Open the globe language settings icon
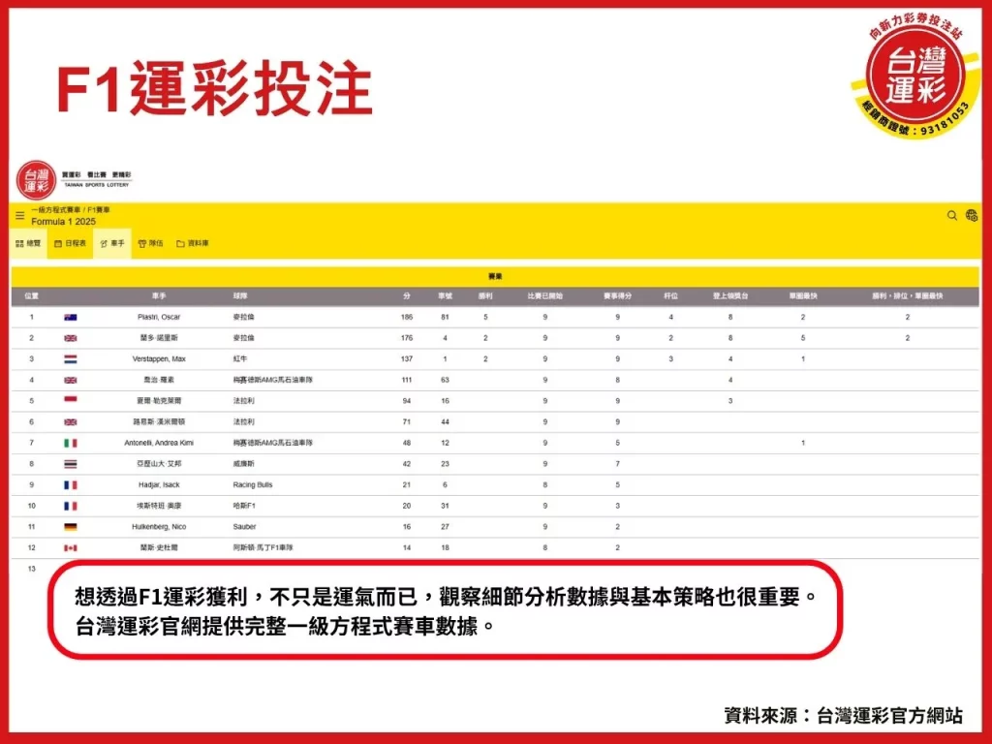Screen dimensions: 992x744 [972, 216]
